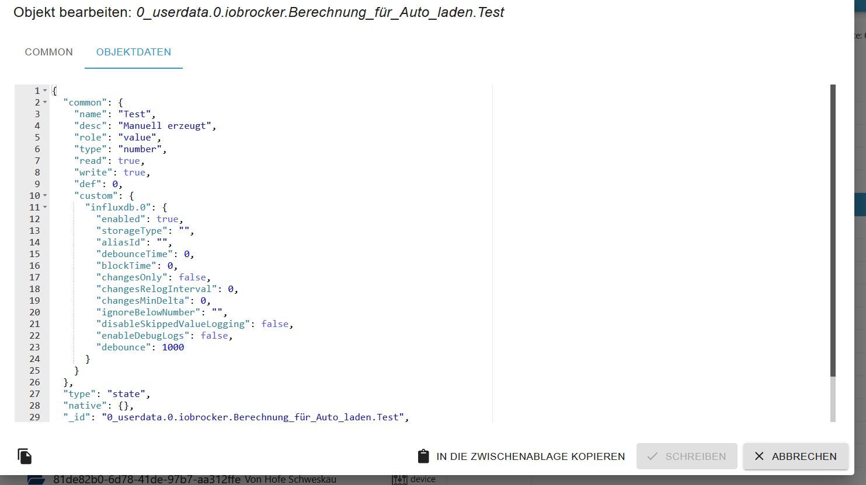Click the editor's vertical scrollbar thumb
Screen dimensions: 866x485
pyautogui.click(x=833, y=230)
